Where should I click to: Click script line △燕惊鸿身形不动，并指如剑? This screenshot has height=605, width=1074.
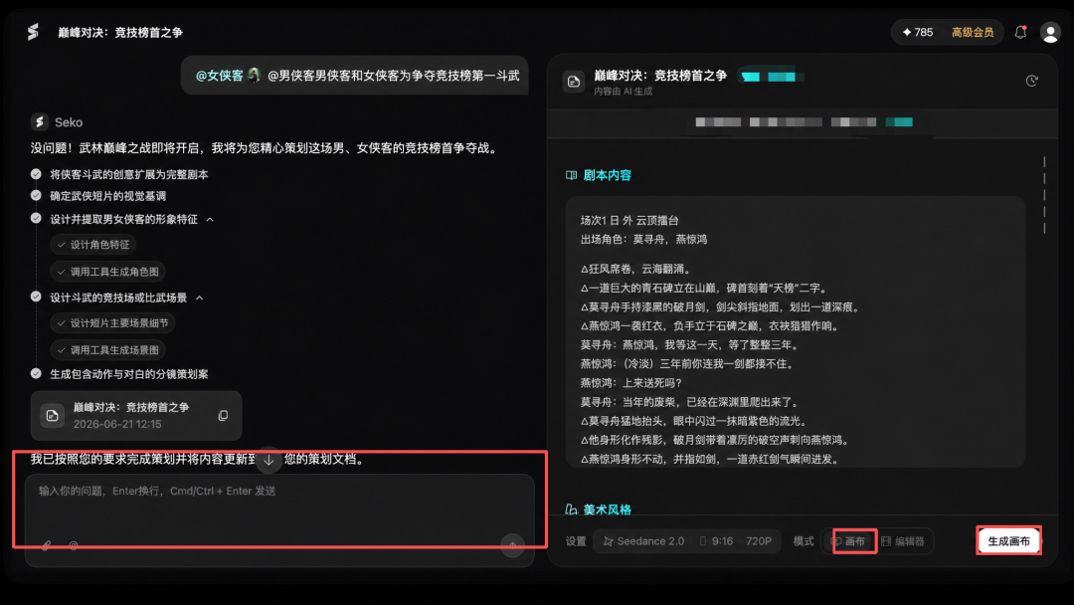click(710, 459)
